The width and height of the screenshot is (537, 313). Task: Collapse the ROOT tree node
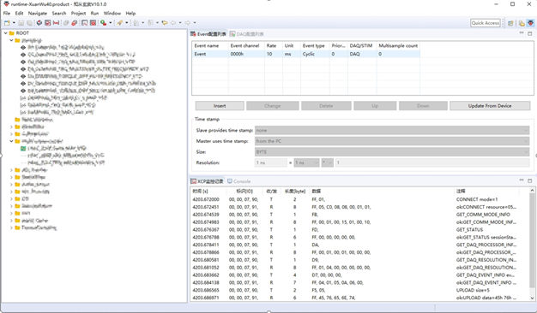[x=5, y=33]
